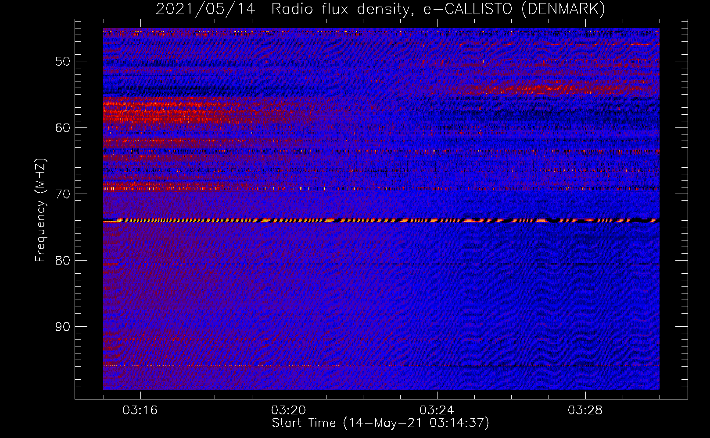Click the 50 frequency tick label

[63, 61]
